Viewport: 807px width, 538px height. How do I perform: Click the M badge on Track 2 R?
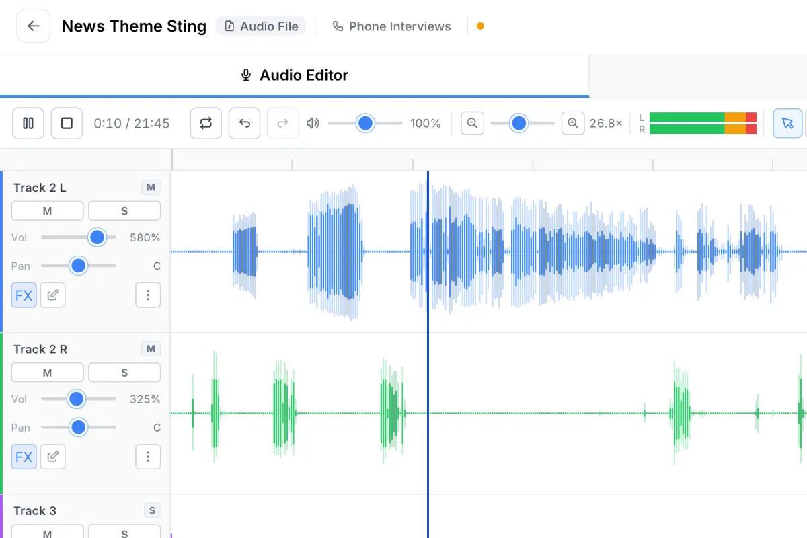coord(151,349)
